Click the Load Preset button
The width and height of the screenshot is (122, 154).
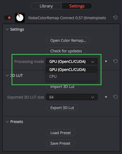(61, 133)
